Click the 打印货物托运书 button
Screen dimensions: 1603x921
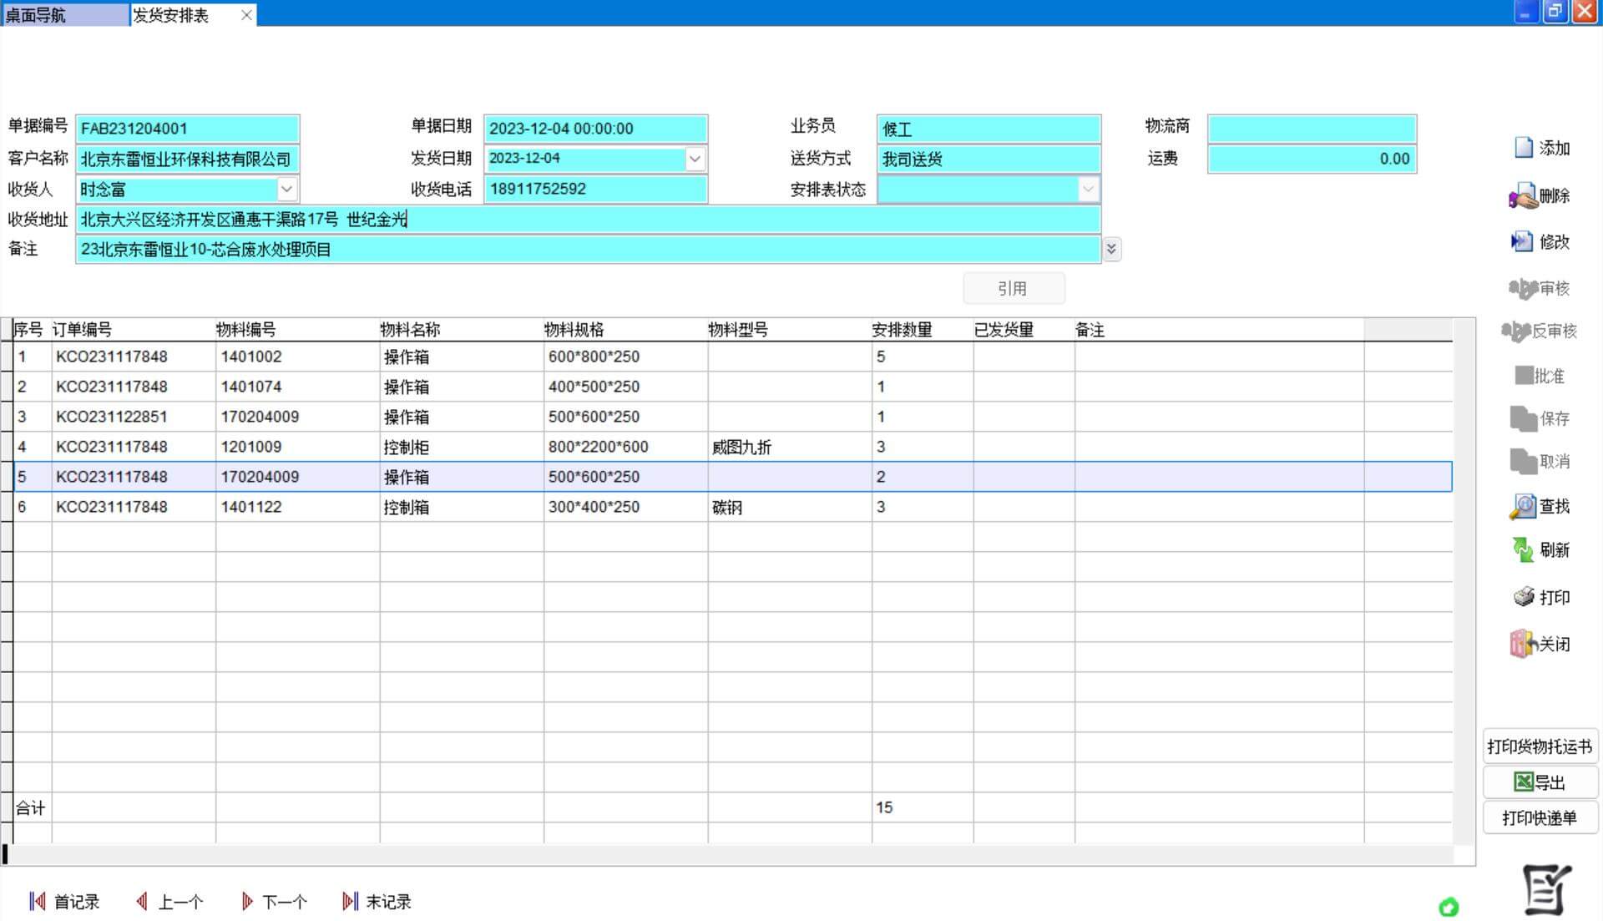pyautogui.click(x=1540, y=746)
